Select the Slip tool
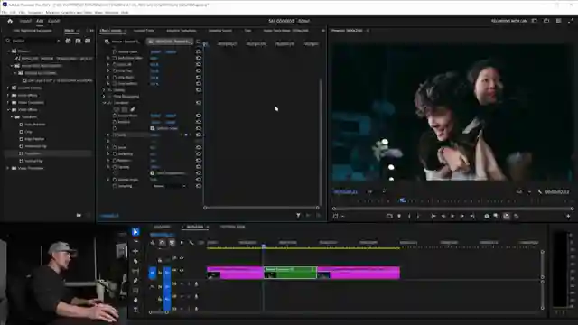The image size is (578, 325). point(135,271)
